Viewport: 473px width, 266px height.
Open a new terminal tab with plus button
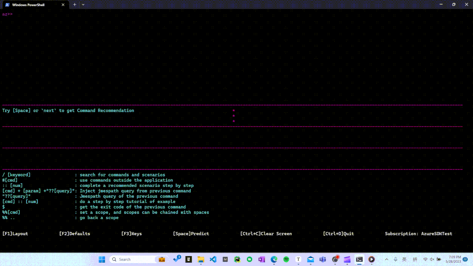pyautogui.click(x=74, y=5)
